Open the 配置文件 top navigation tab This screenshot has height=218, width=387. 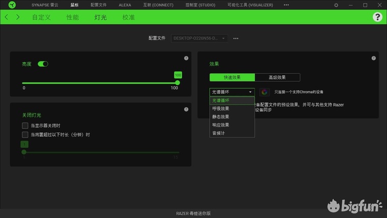coord(98,5)
